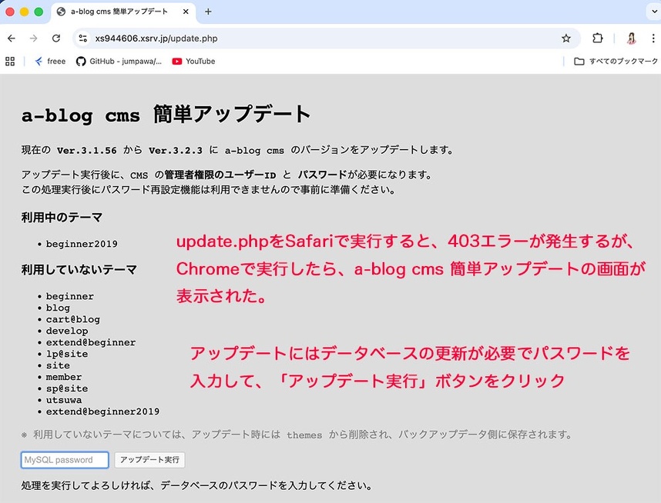Click the address bar URL field
661x503 pixels.
pos(308,38)
